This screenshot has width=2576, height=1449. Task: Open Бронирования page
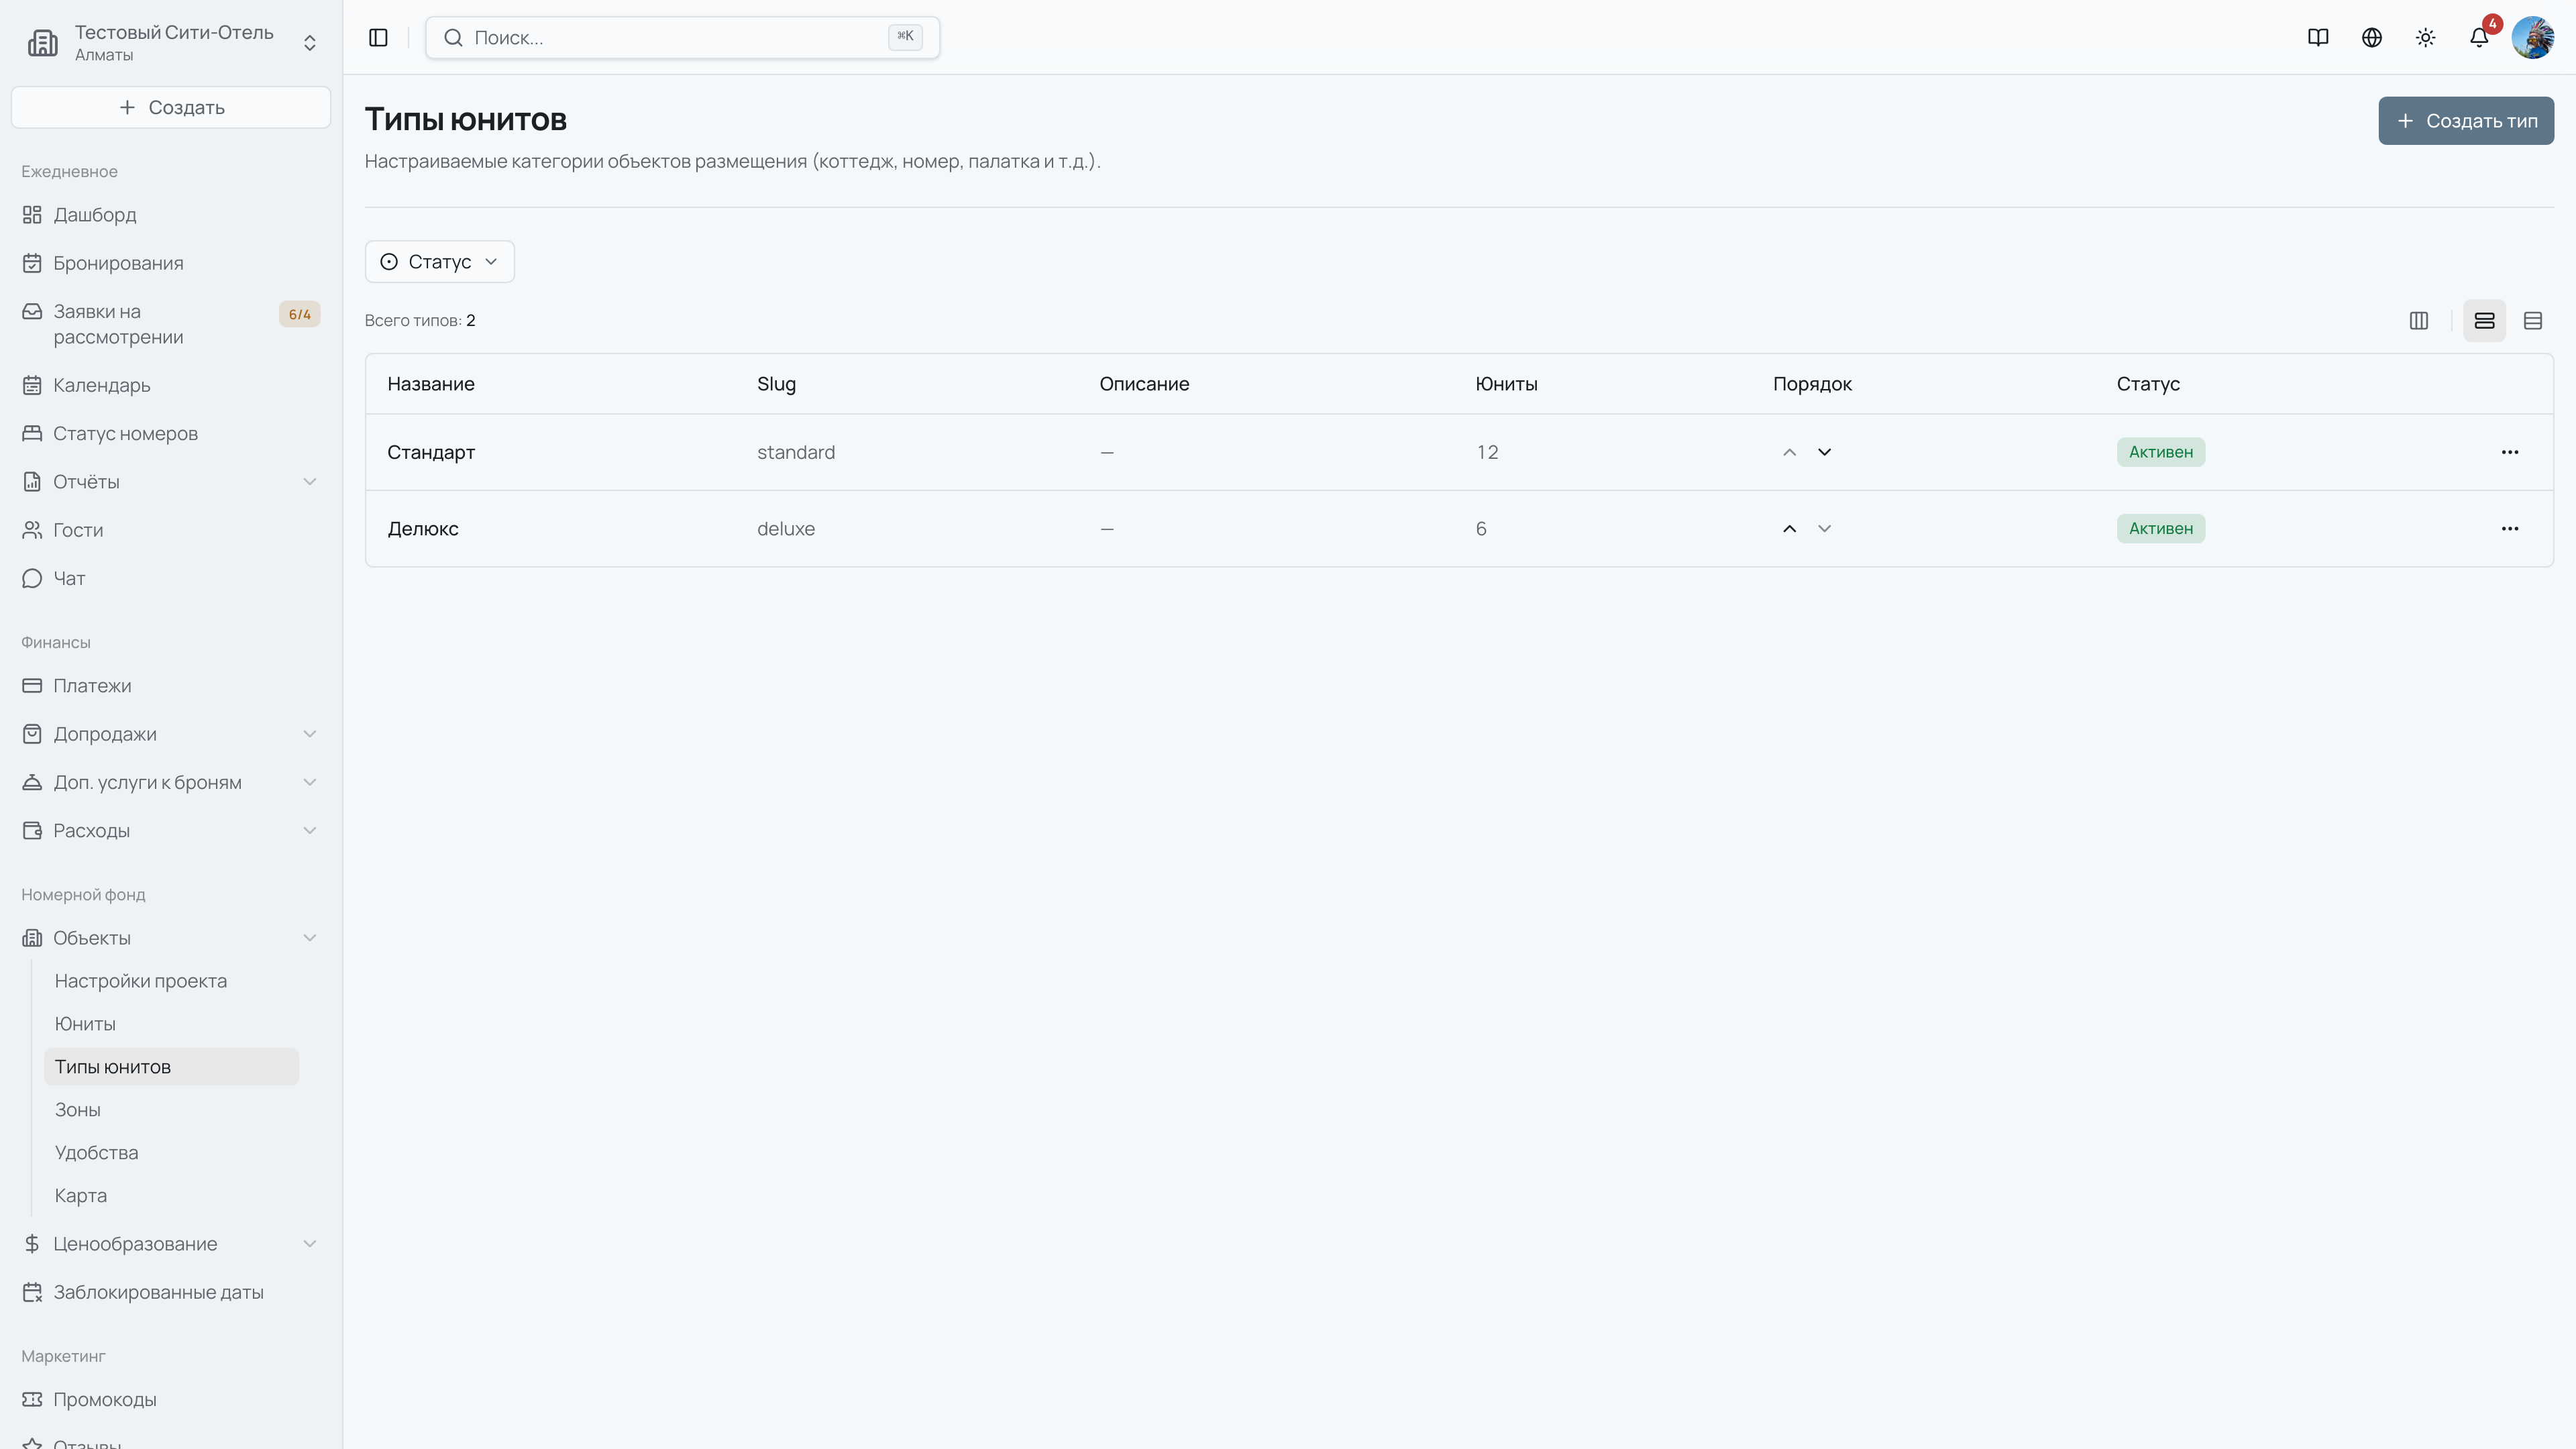171,263
